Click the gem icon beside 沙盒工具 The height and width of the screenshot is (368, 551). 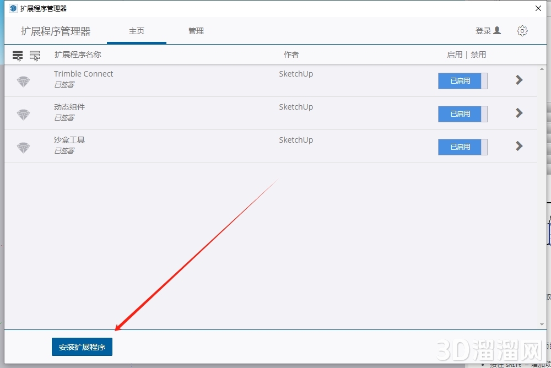23,148
